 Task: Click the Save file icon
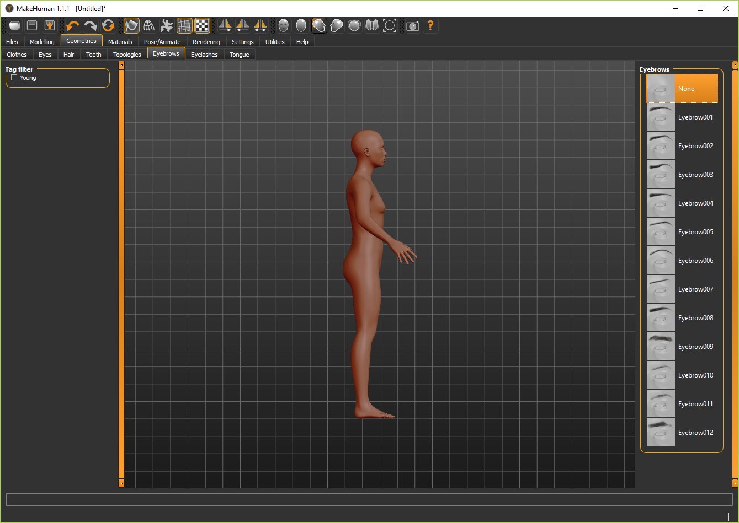click(32, 25)
